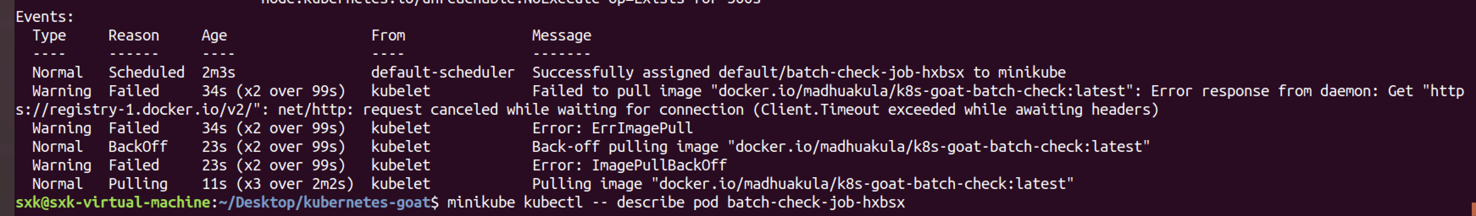Click the default-scheduler source entry
Screen dimensions: 1476x216
[x=442, y=73]
